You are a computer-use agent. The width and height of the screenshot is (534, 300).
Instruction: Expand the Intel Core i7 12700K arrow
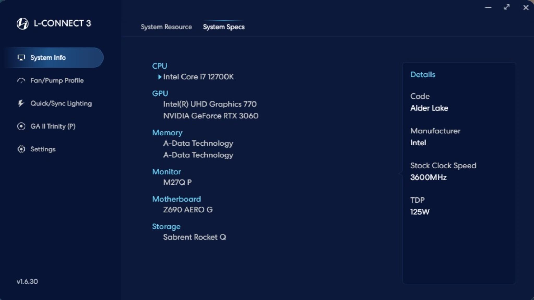tap(160, 77)
